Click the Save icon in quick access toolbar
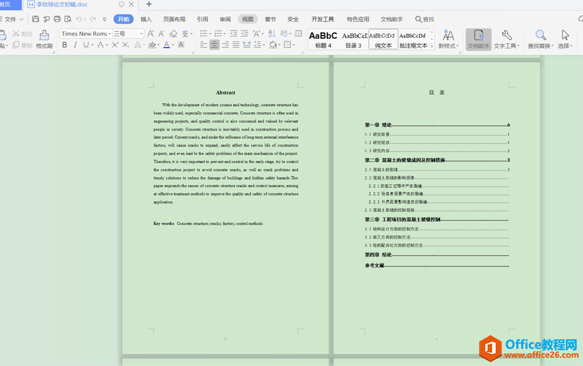The width and height of the screenshot is (583, 366). click(35, 19)
